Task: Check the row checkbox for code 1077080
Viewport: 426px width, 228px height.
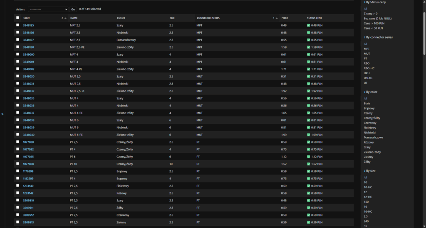Action: coord(17,142)
